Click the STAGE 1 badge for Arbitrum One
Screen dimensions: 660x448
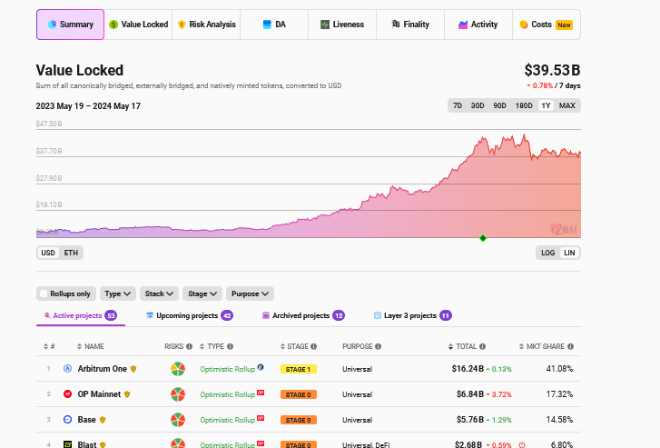(x=299, y=369)
